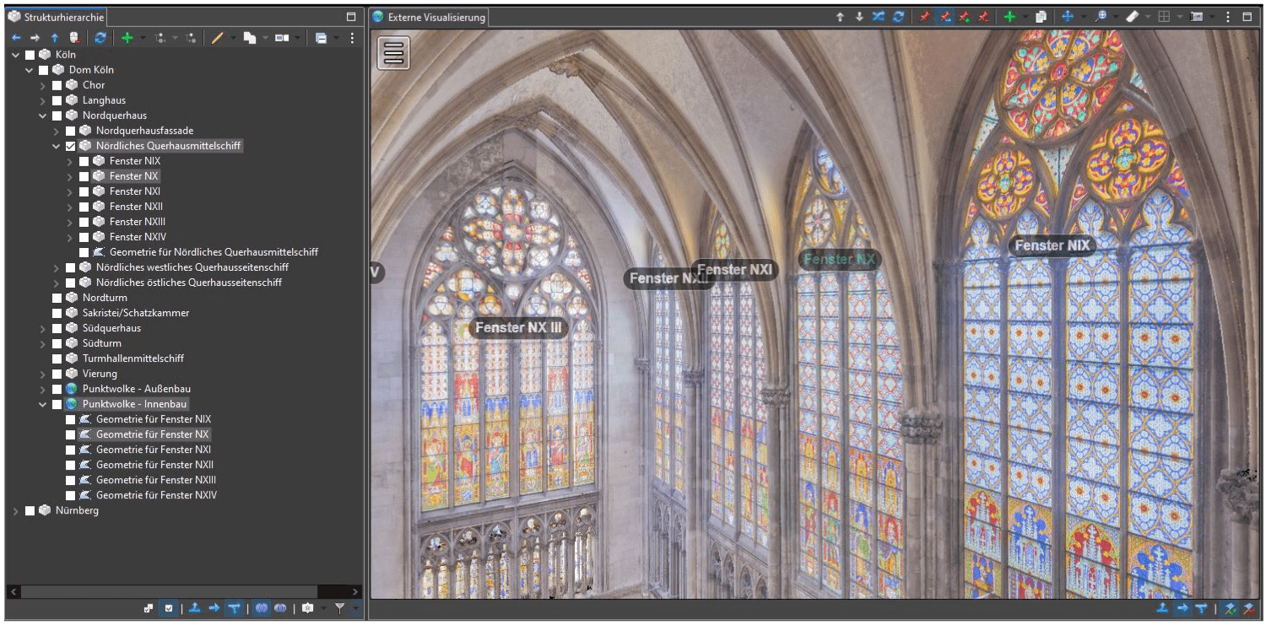Click the camera snapshot icon
1266x625 pixels.
[x=1197, y=17]
